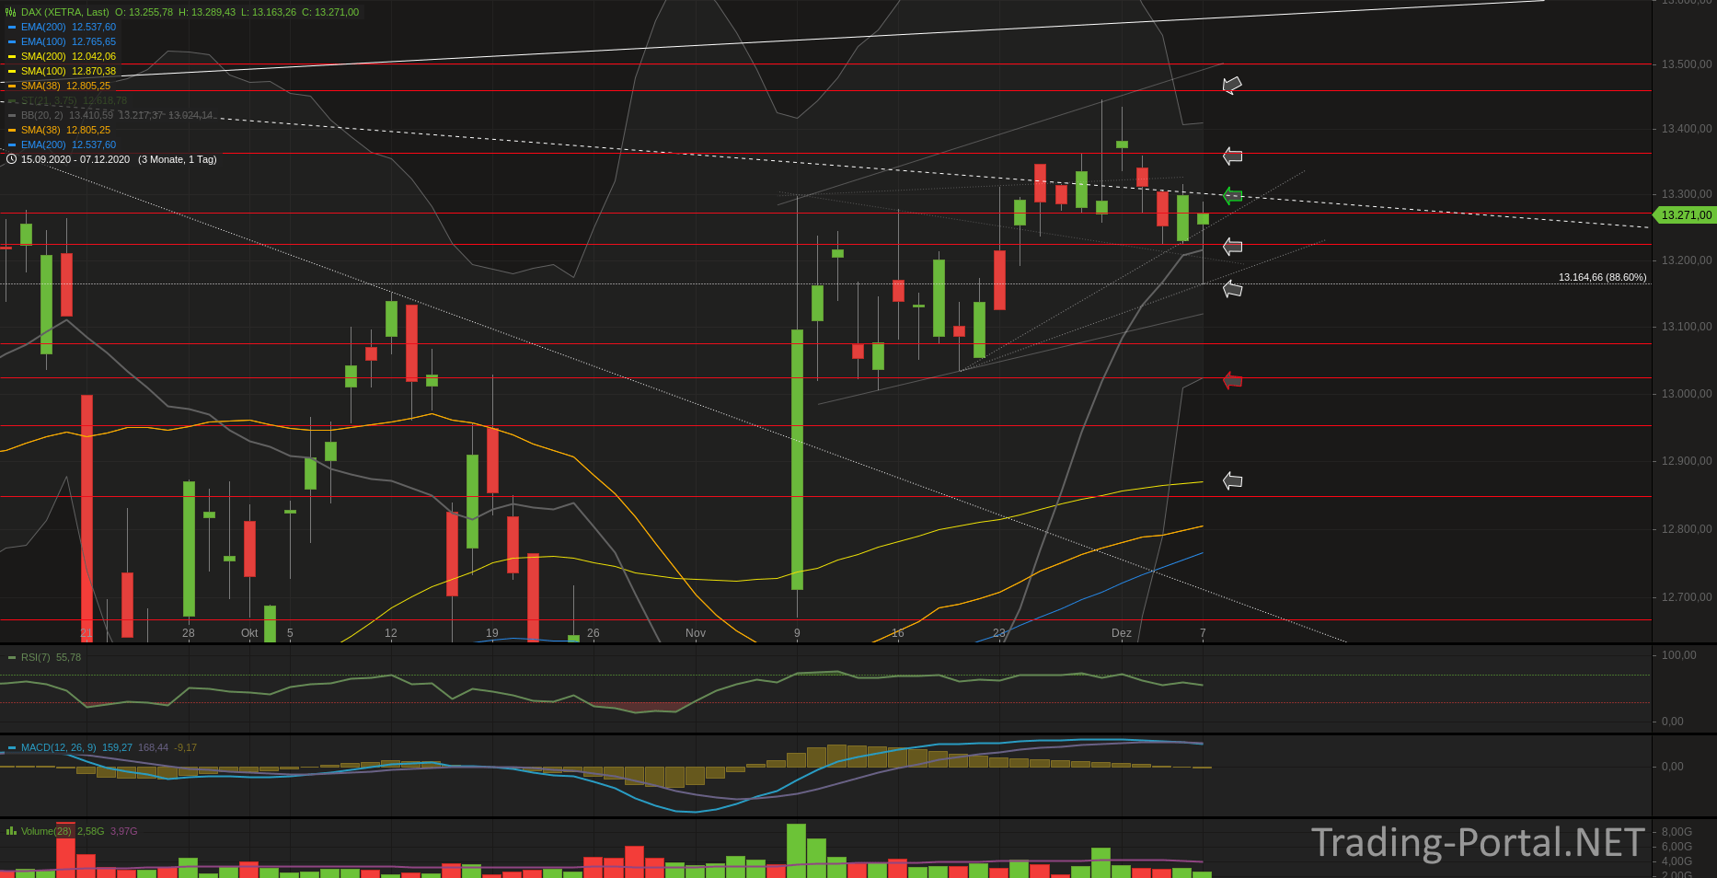Screen dimensions: 1717x878
Task: Click the yellow color marker of SMA(100)
Action: (x=12, y=71)
